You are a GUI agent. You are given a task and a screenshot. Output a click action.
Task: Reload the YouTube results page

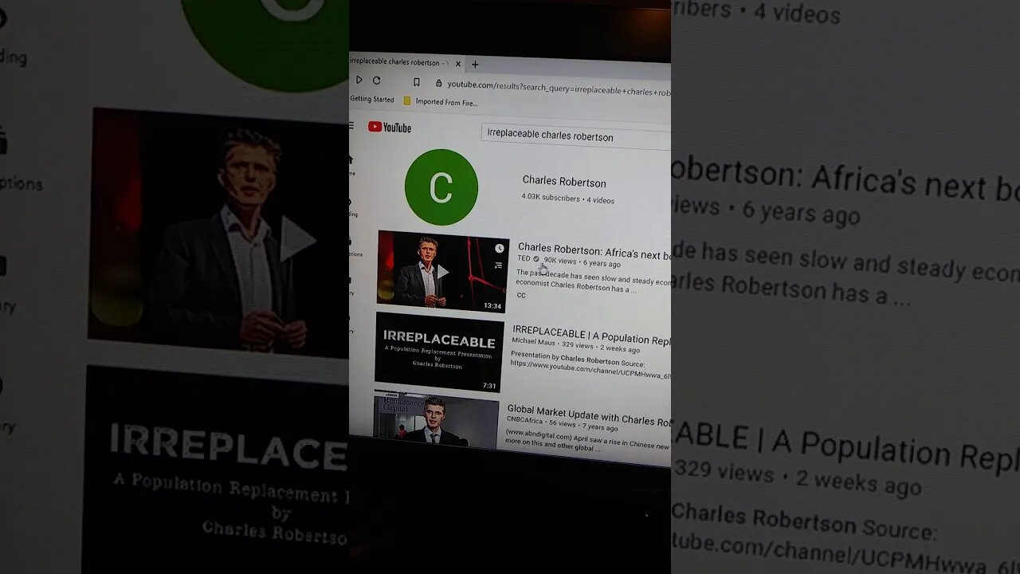(376, 81)
